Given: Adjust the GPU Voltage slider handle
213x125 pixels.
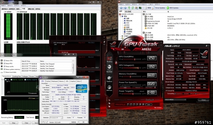Looking at the screenshot, I should pos(138,68).
